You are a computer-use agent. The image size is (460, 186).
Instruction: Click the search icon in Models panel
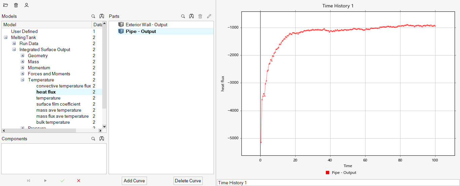(x=93, y=16)
